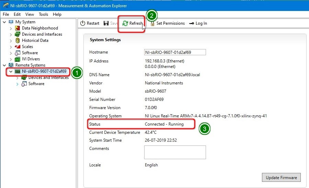Click the Set Permissions padlock icon

tap(152, 23)
